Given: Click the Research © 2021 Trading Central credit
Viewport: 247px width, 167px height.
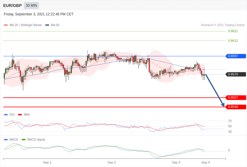Looking at the screenshot, I should [223, 25].
